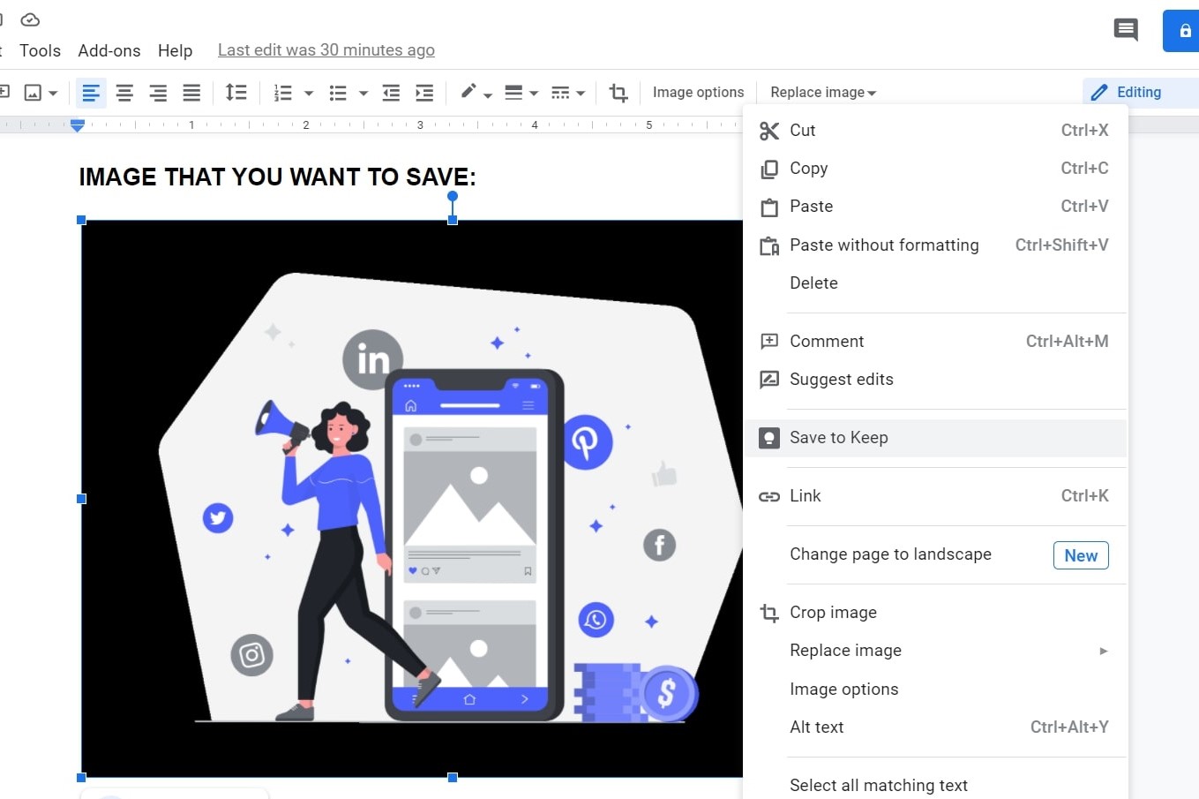Click the crop image toolbar icon
The image size is (1199, 799).
pyautogui.click(x=618, y=93)
